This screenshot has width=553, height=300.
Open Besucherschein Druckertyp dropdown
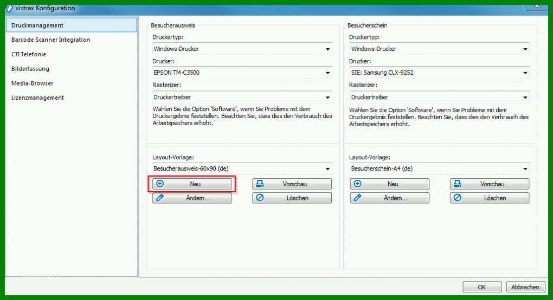tap(440, 49)
